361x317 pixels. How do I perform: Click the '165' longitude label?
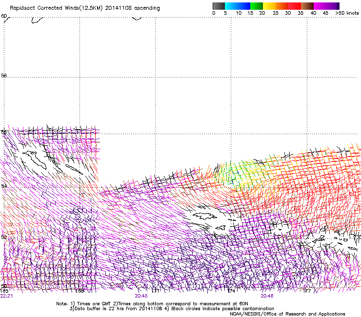(4, 291)
